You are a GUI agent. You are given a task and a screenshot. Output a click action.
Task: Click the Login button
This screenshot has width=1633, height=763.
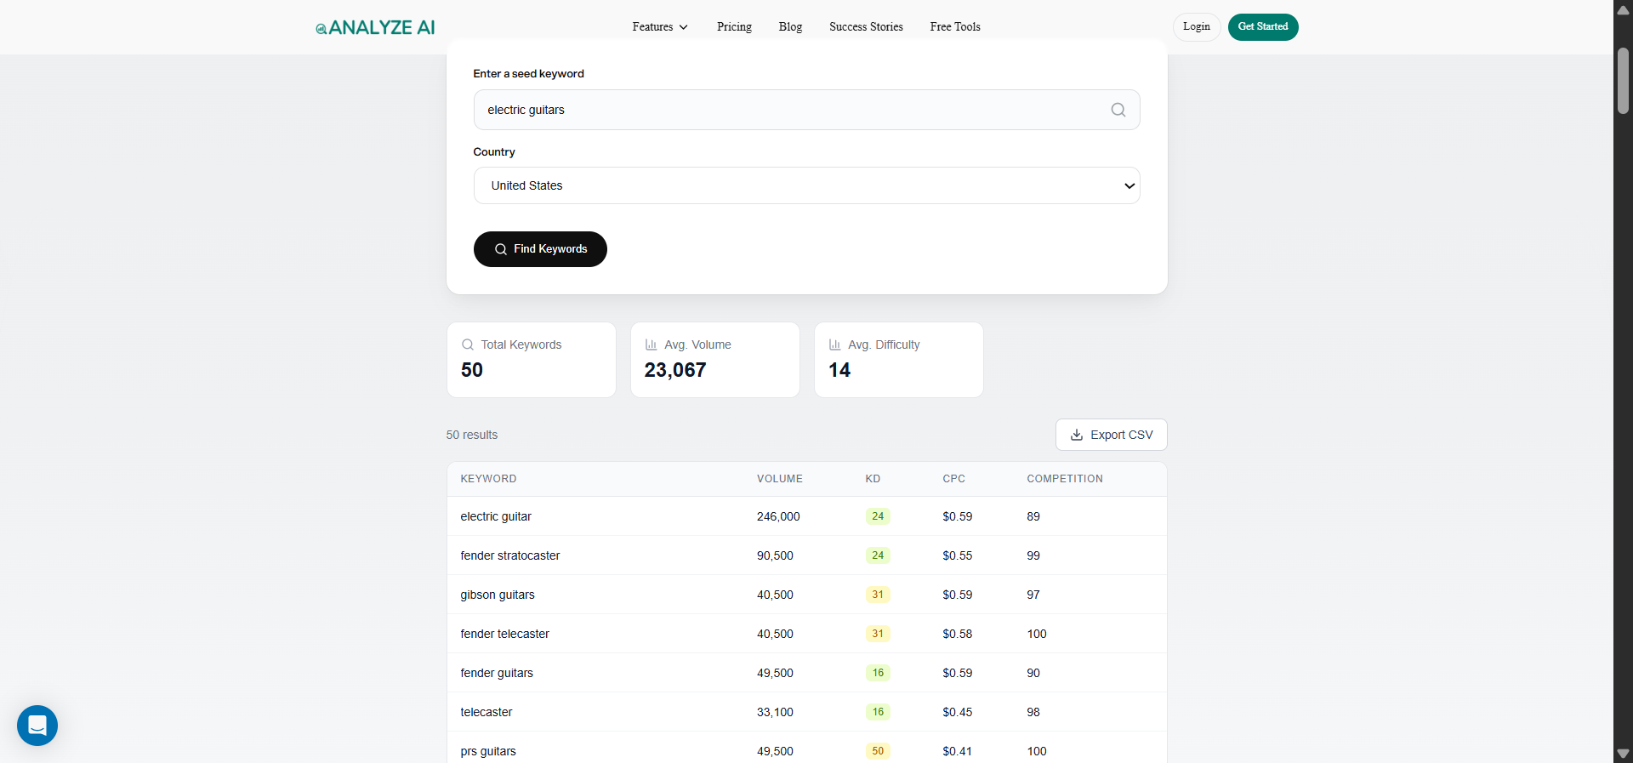tap(1196, 27)
